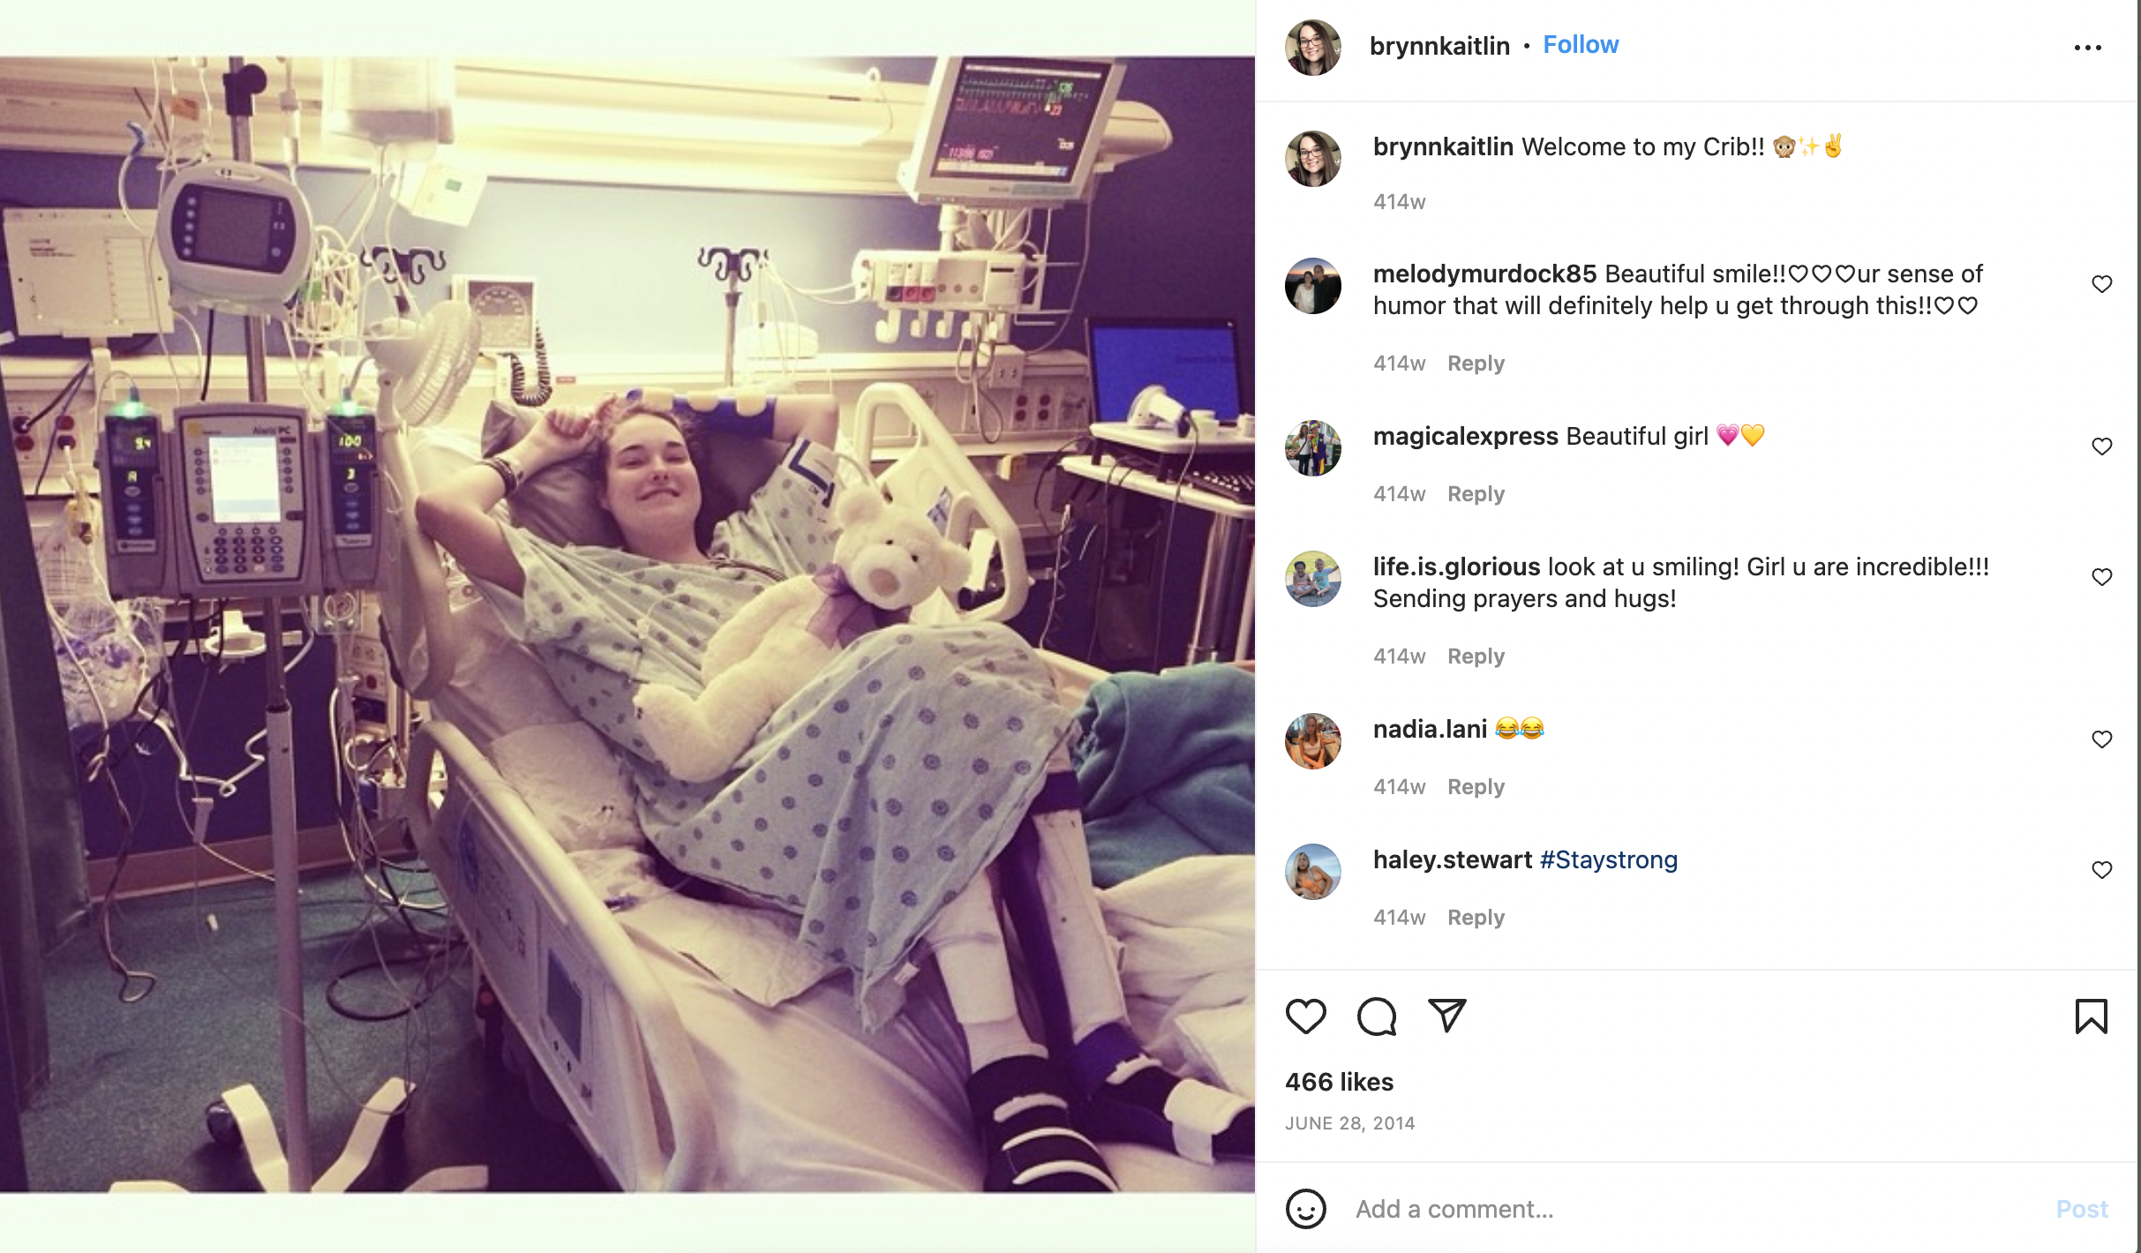Like nadia.lani's comment heart
The width and height of the screenshot is (2141, 1253).
tap(2101, 739)
